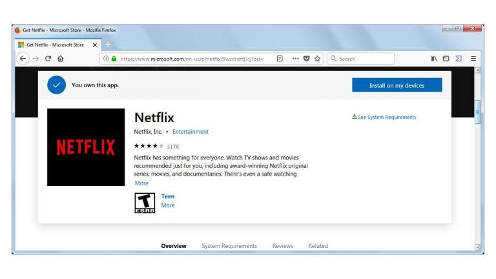Click the page scrollbar up arrow
The height and width of the screenshot is (279, 496).
coord(478,70)
